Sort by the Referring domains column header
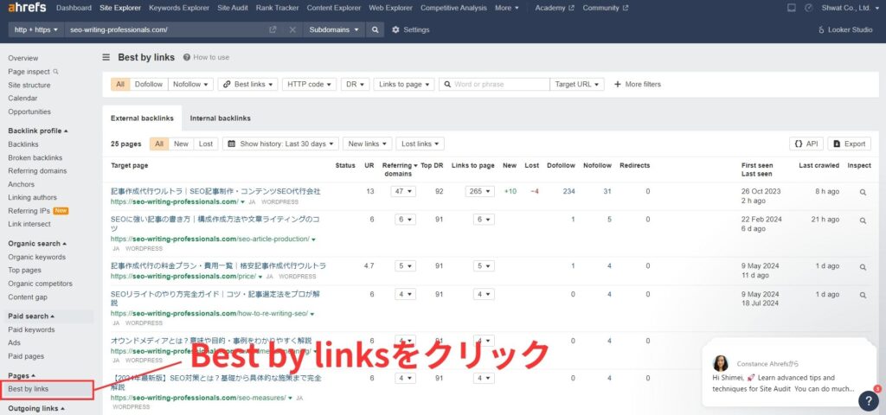 (x=400, y=169)
